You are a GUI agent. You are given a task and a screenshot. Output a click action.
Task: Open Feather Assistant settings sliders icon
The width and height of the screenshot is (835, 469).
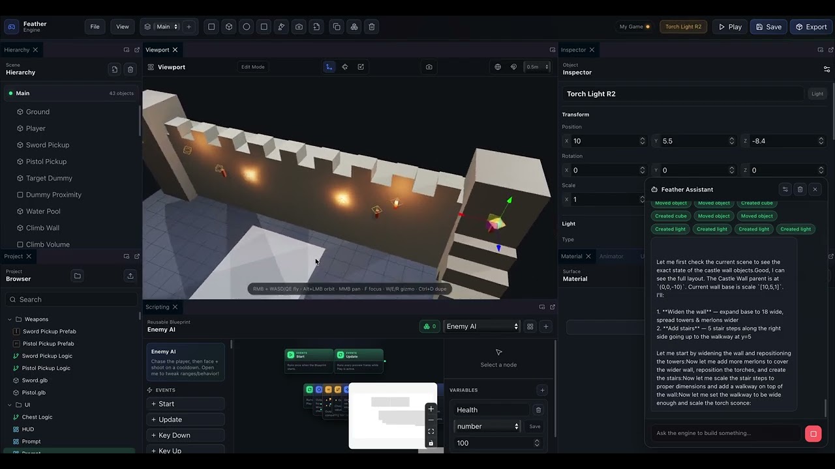click(785, 190)
